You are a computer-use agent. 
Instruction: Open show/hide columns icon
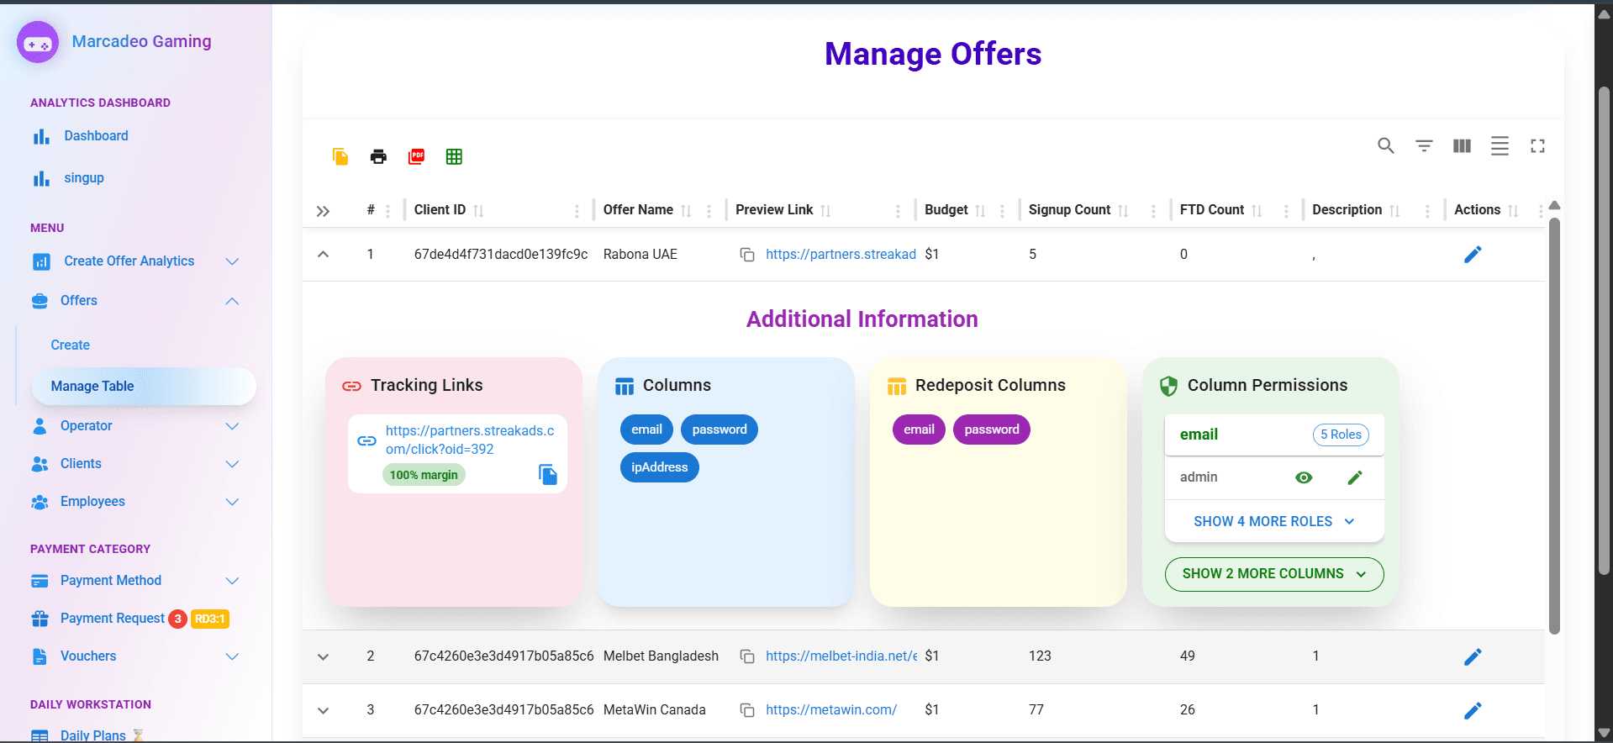click(1462, 145)
